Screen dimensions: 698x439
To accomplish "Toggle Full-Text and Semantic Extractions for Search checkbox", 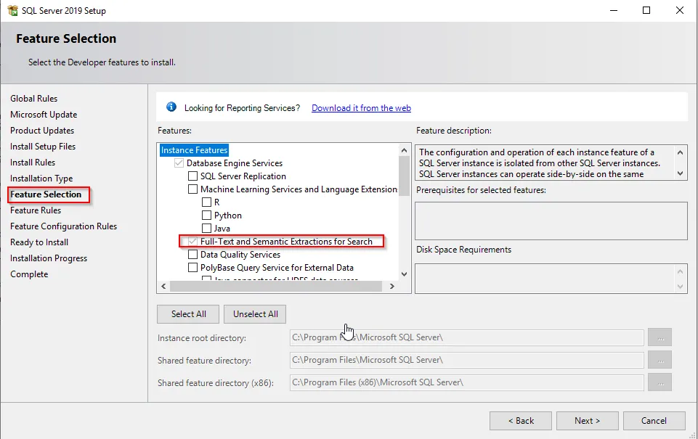I will [192, 242].
